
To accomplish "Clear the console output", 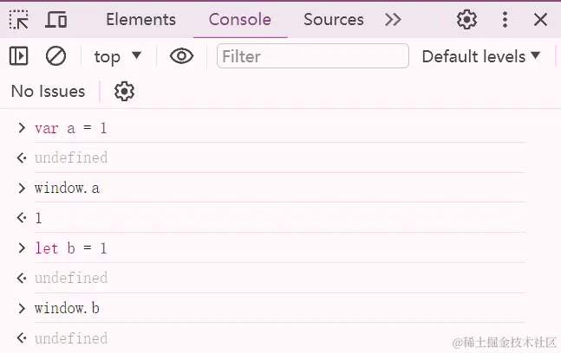I will [55, 56].
